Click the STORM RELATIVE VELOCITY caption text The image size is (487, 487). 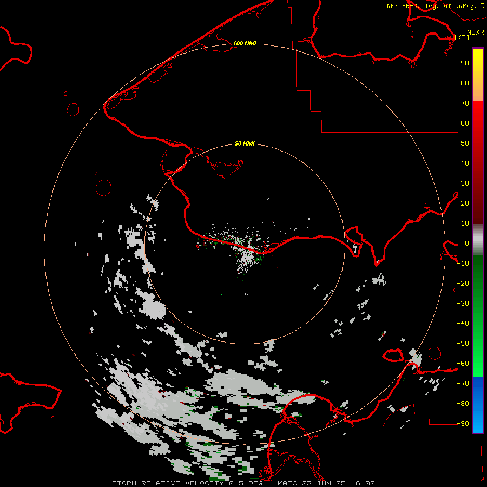point(169,483)
